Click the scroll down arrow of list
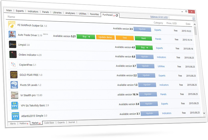 (204, 113)
